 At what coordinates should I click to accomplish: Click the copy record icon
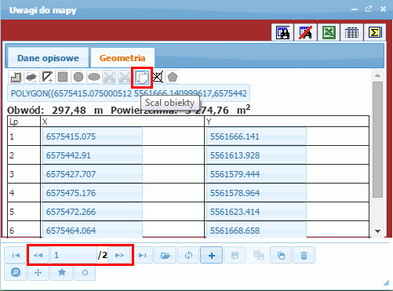pos(281,255)
